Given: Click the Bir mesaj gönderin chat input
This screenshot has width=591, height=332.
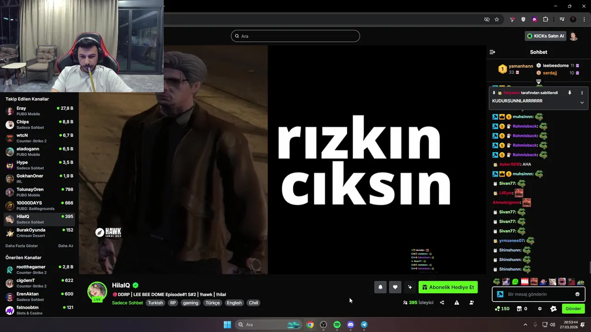Looking at the screenshot, I should coord(538,294).
